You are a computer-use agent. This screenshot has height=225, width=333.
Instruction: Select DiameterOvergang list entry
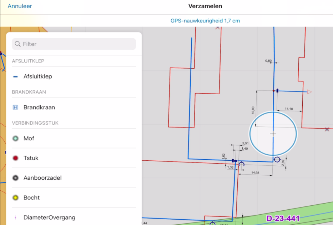click(x=49, y=217)
